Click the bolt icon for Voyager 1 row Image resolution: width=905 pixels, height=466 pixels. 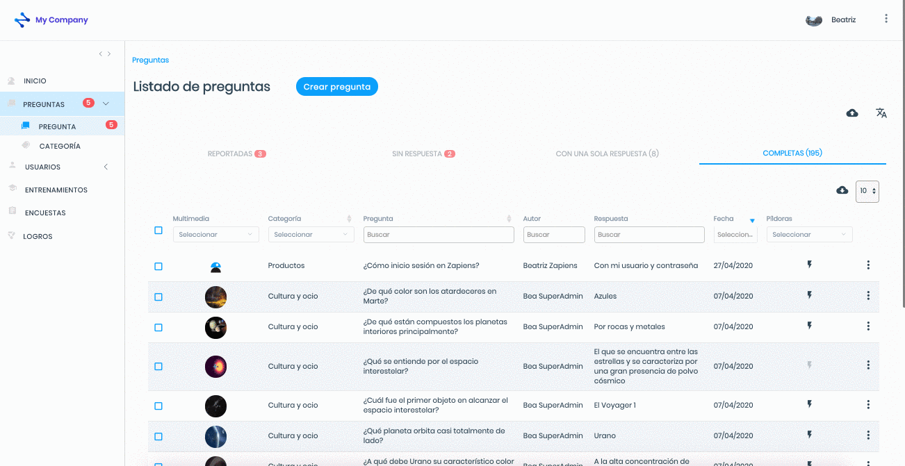[x=809, y=404]
